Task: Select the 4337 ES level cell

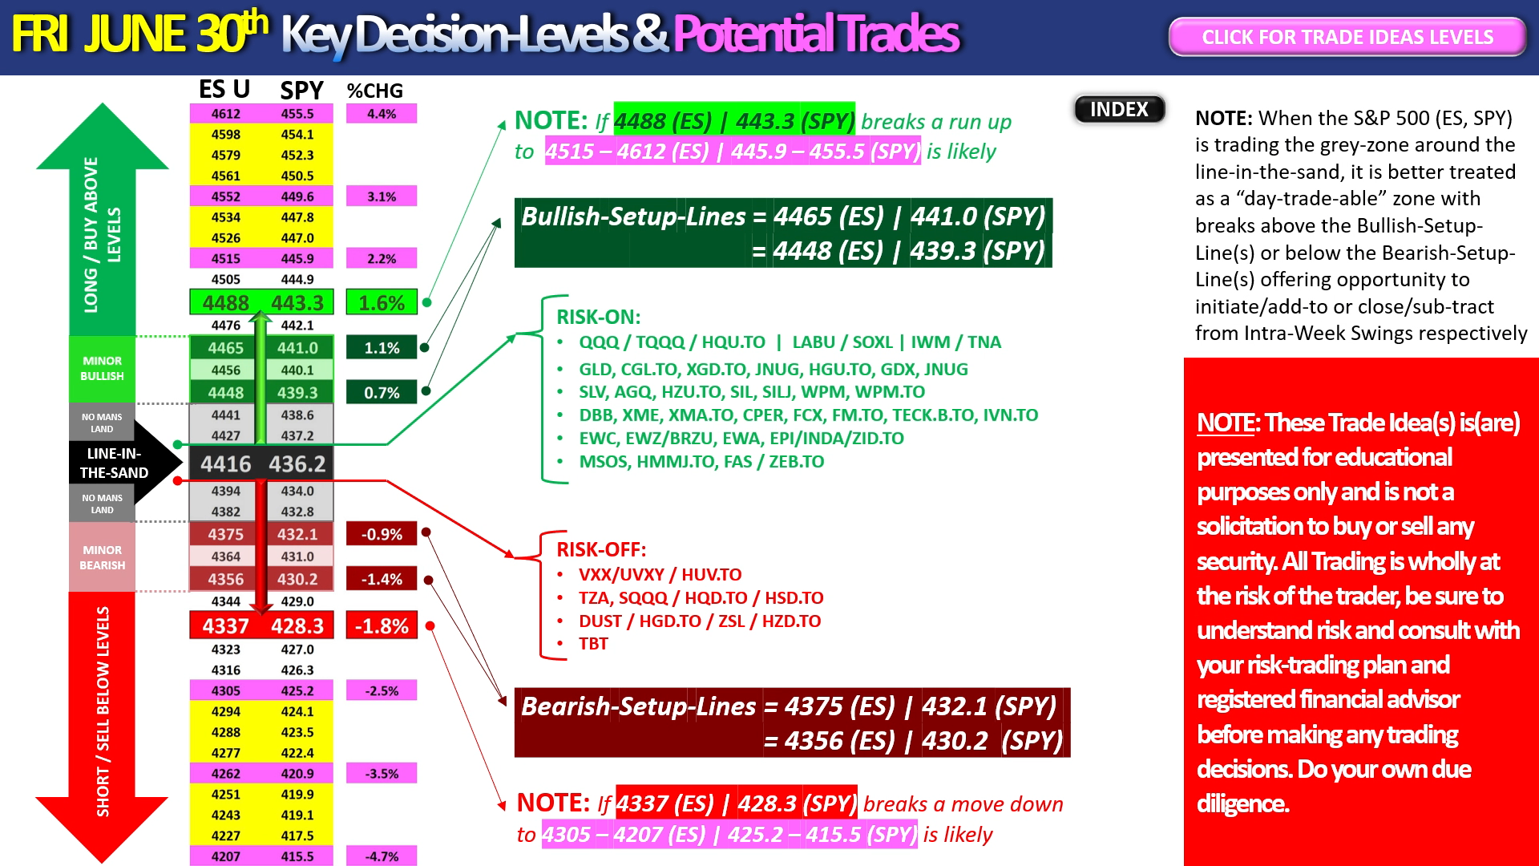Action: point(226,625)
